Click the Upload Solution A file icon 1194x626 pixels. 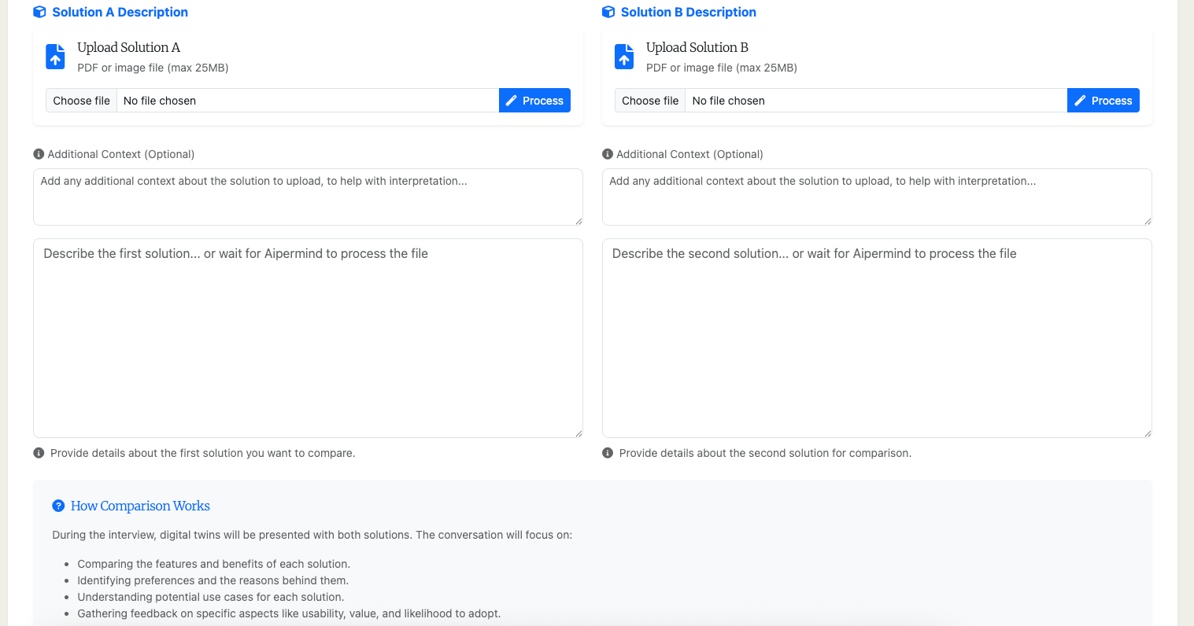55,57
